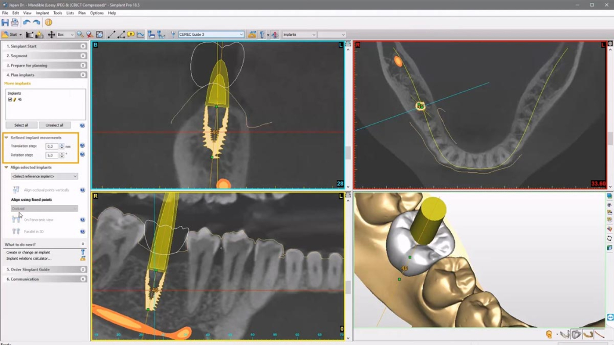This screenshot has width=614, height=345.
Task: Increase Rotation step with the up arrow
Action: [62, 153]
